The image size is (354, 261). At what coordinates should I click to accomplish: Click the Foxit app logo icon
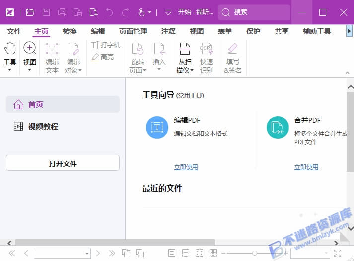point(10,12)
